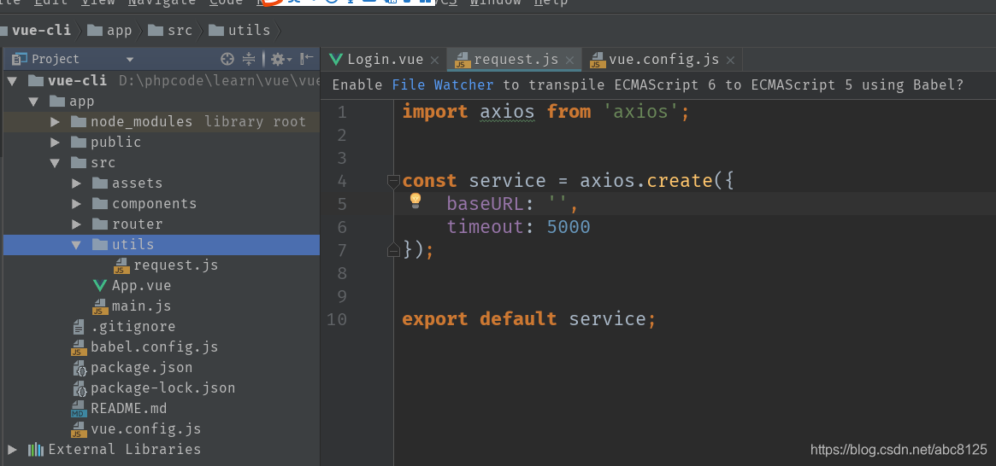Click the create method call on line 4

coord(680,181)
